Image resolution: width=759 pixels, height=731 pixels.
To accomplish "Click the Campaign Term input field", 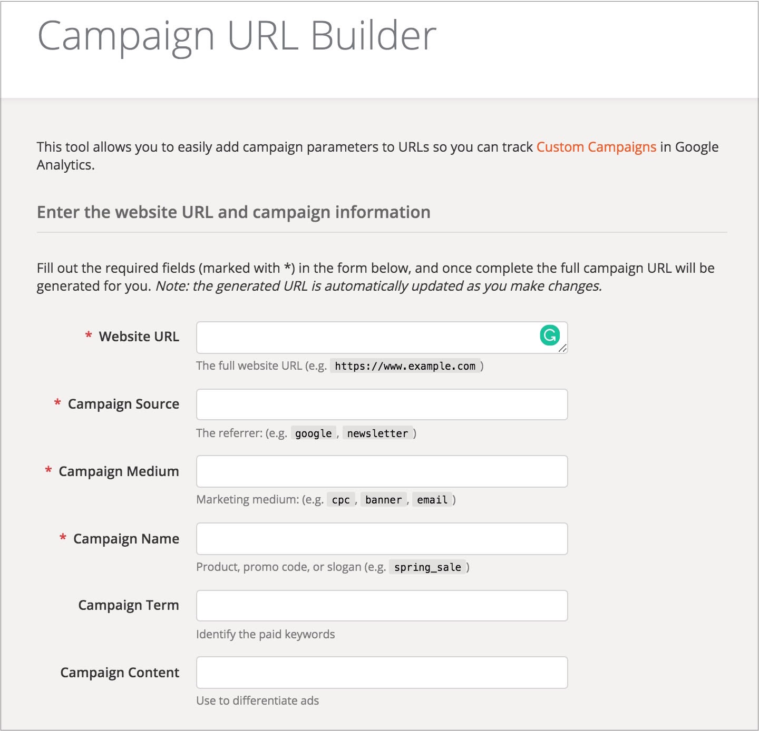I will tap(382, 606).
